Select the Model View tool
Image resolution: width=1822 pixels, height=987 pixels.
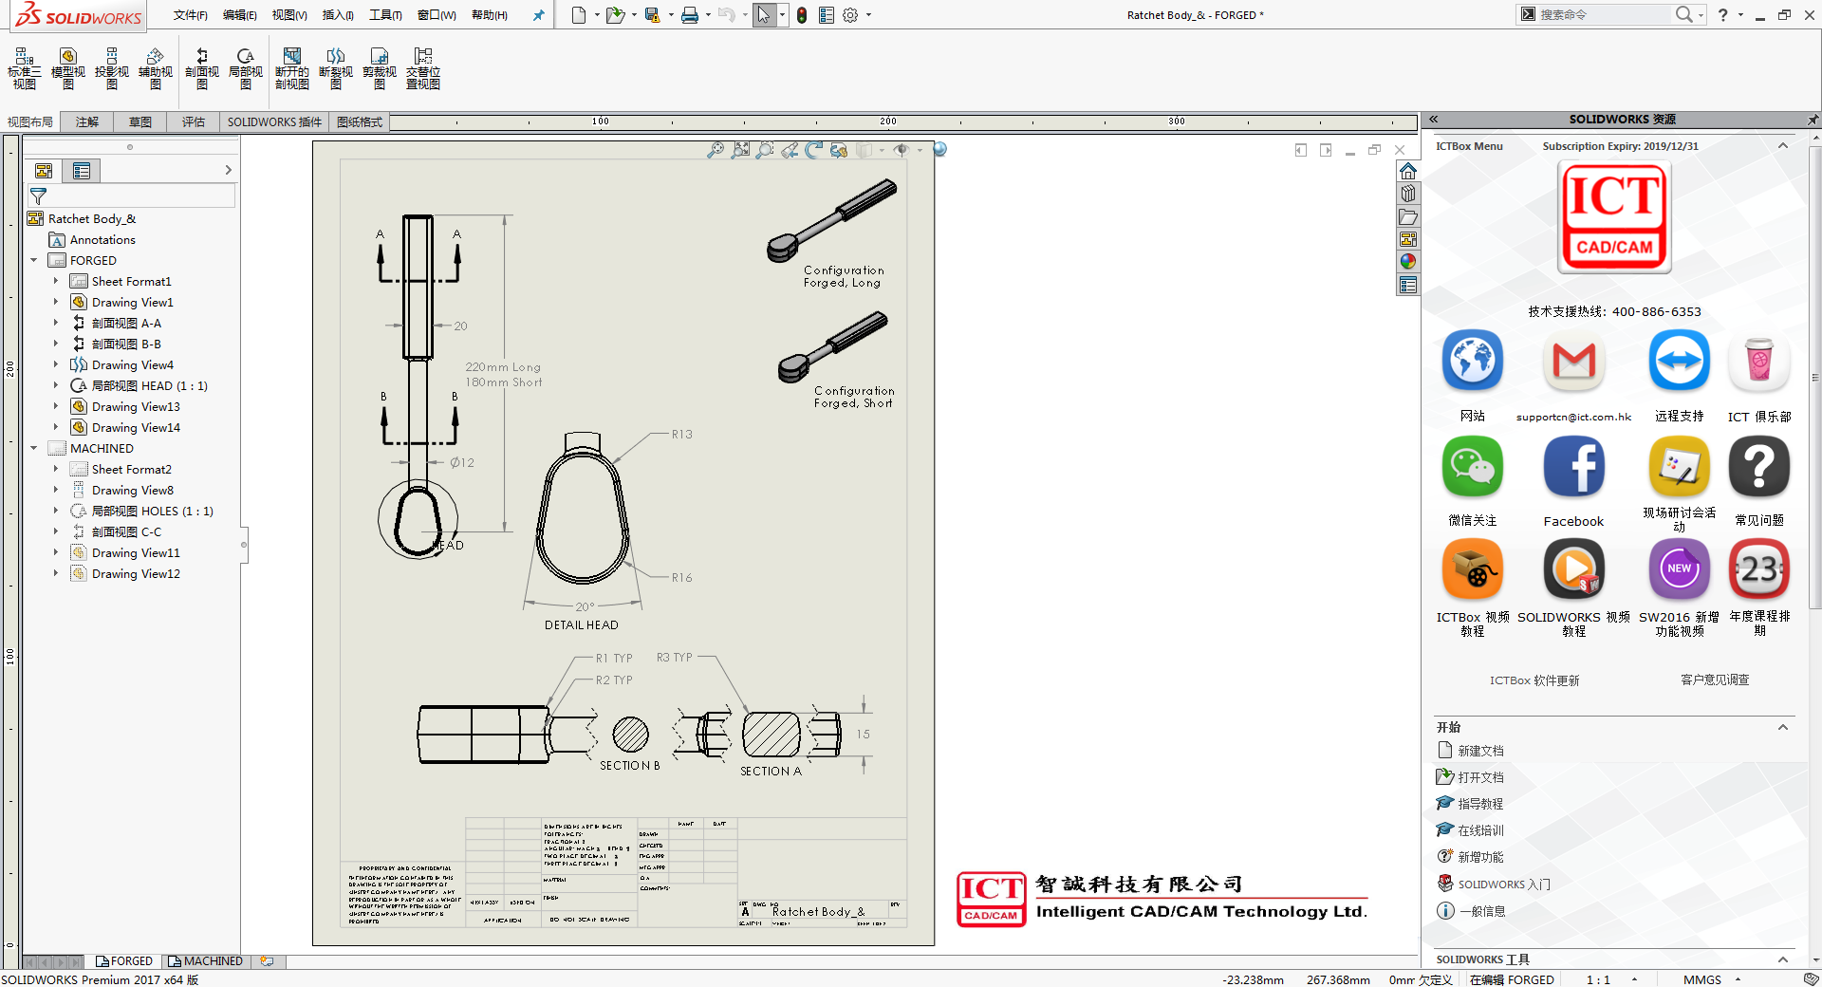click(x=68, y=68)
